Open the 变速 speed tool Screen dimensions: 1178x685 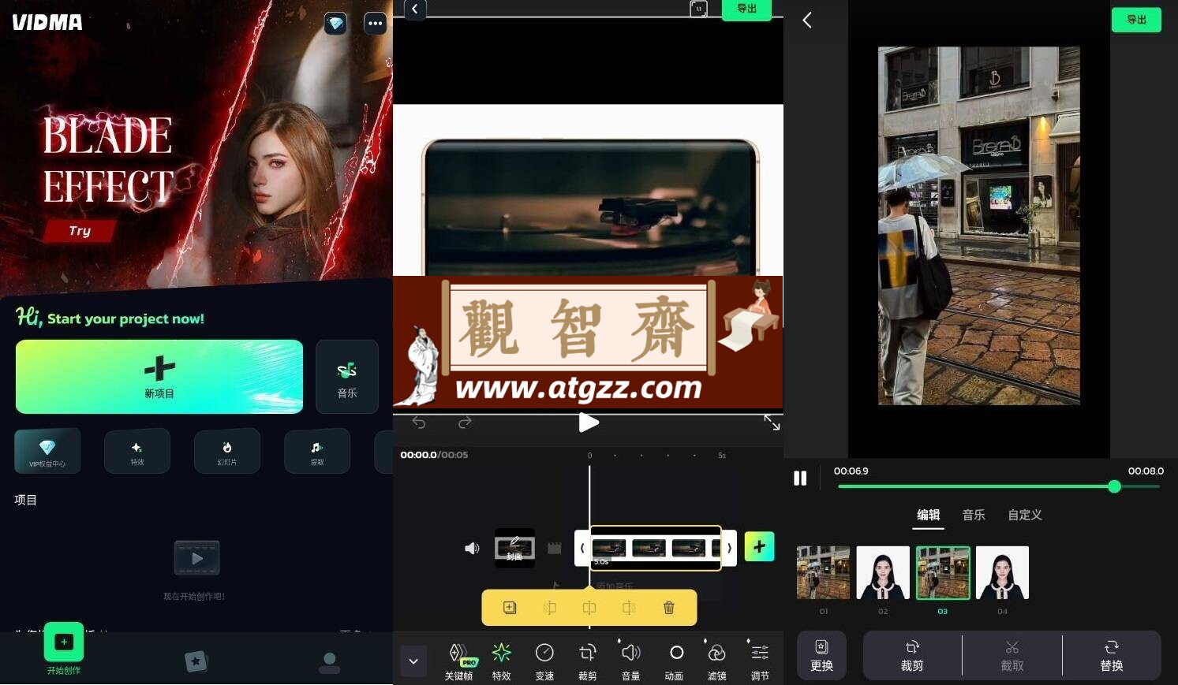pos(544,661)
